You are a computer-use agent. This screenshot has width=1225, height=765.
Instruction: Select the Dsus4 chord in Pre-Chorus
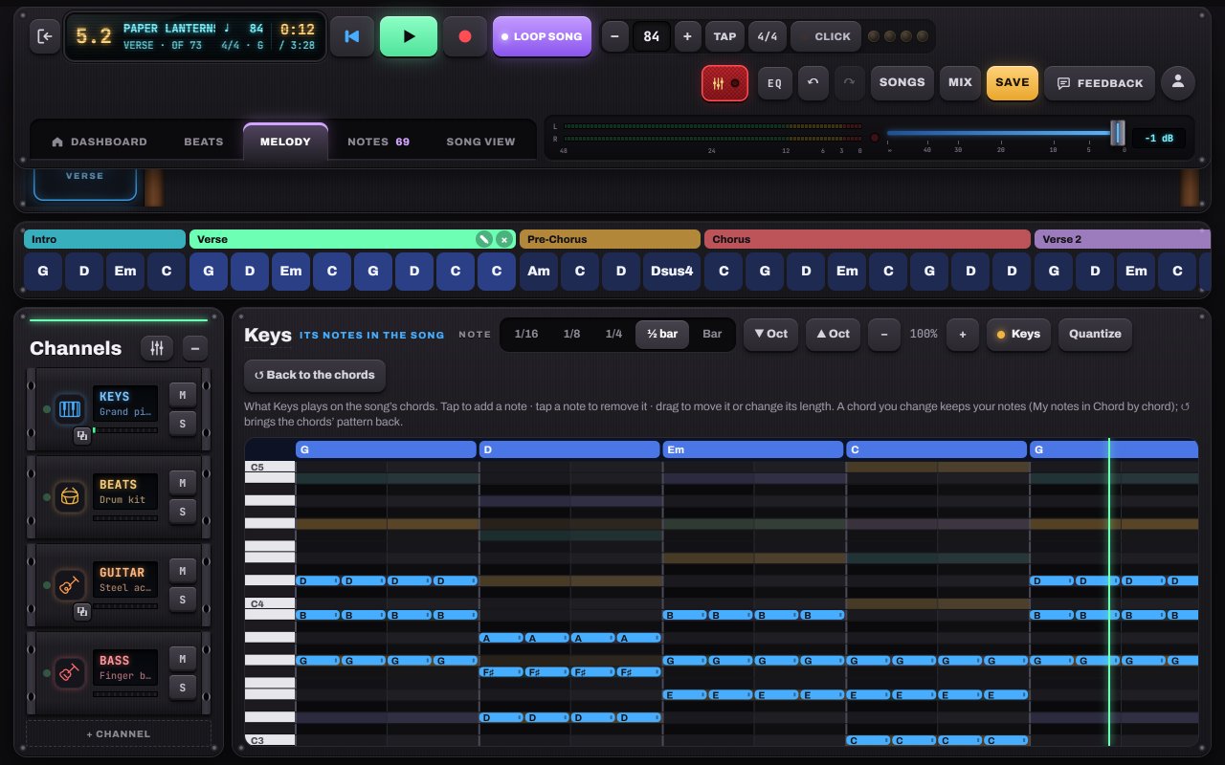(672, 271)
